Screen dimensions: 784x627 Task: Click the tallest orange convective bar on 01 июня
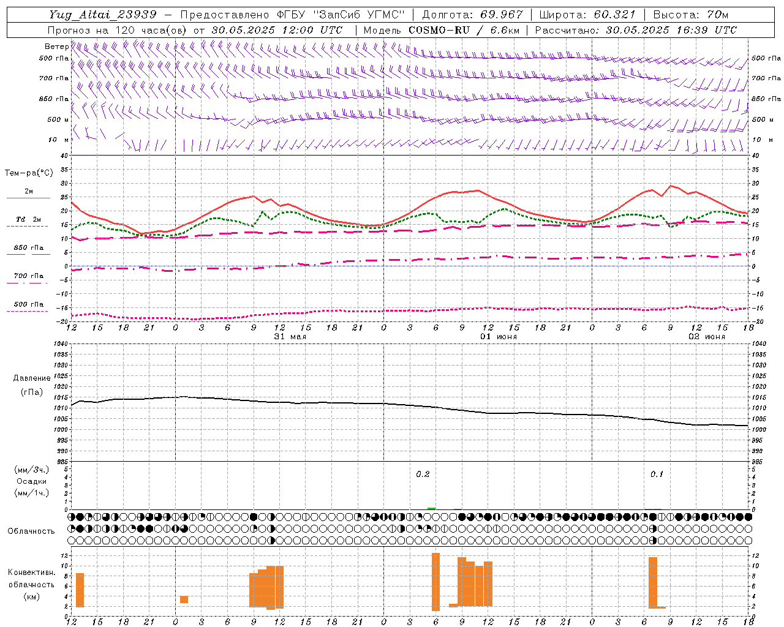tap(436, 582)
